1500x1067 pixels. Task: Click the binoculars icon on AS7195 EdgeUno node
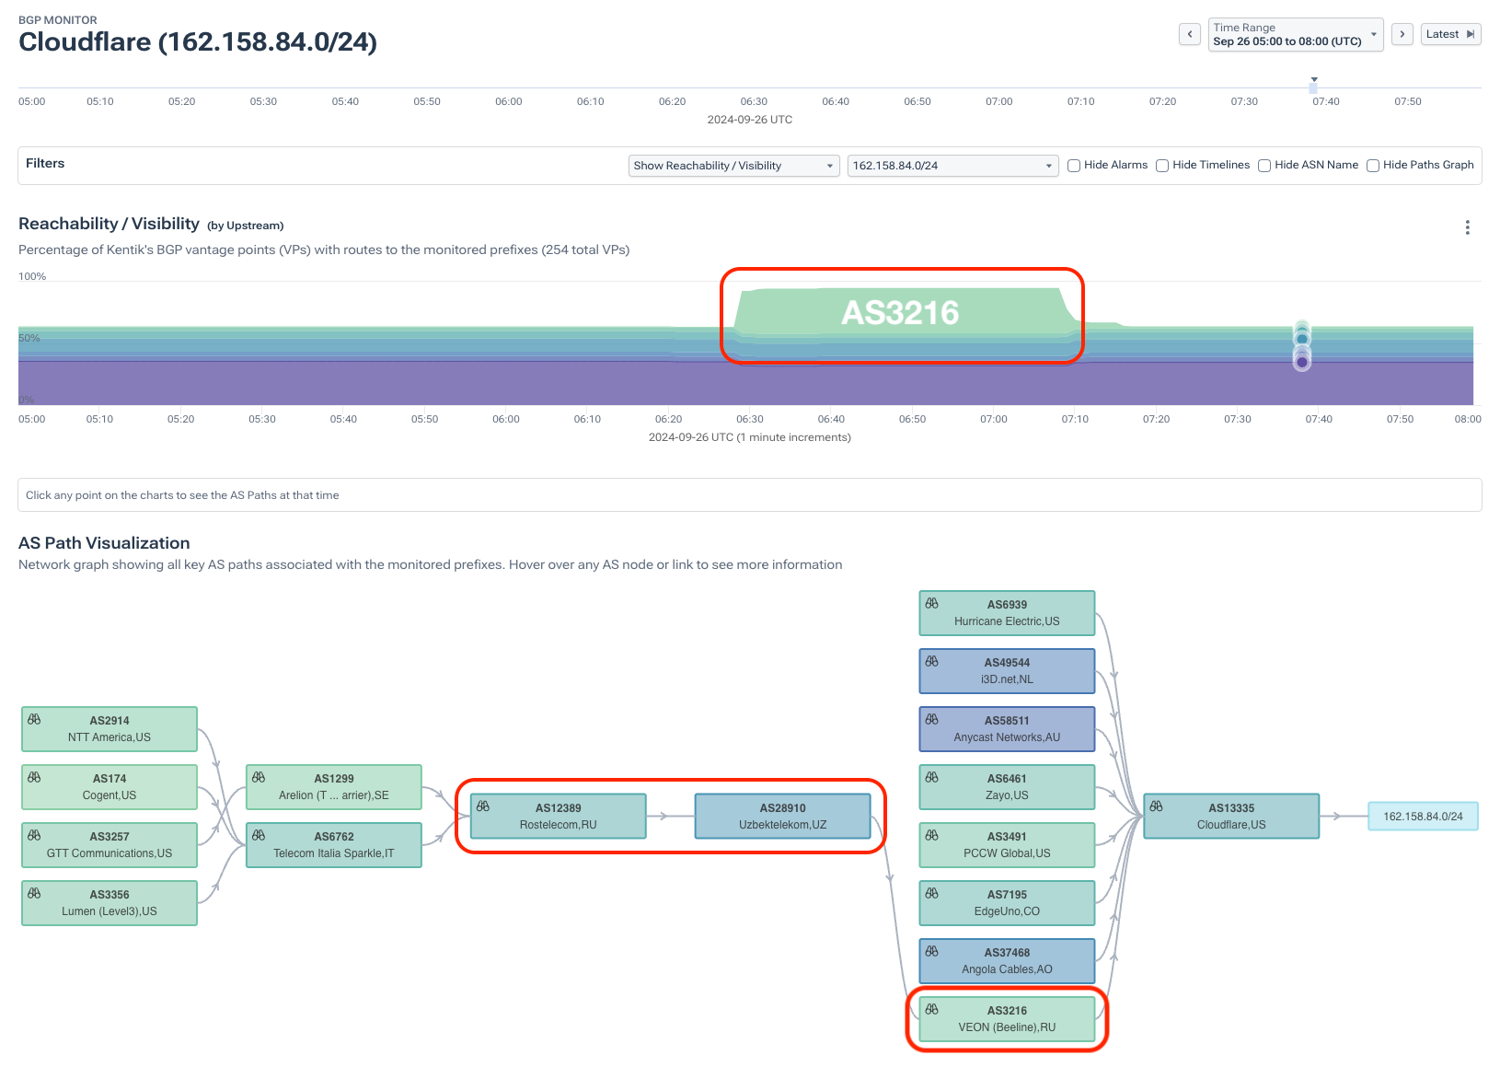[x=932, y=893]
